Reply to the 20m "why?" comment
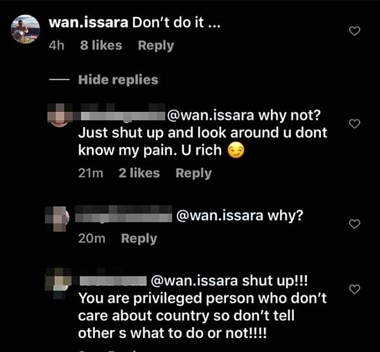380x352 pixels. click(139, 238)
